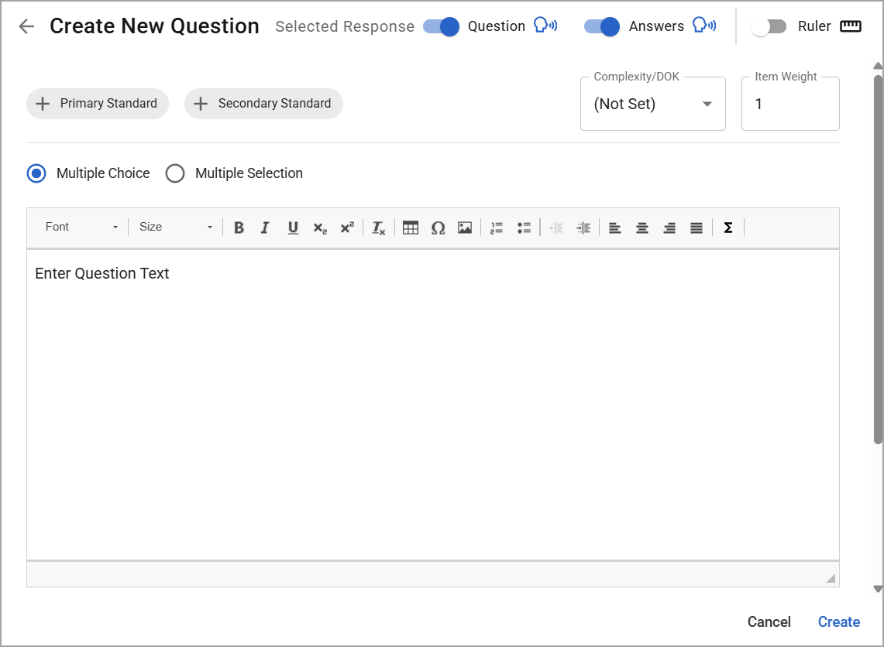The width and height of the screenshot is (884, 647).
Task: Click into the question text editor area
Action: [x=433, y=404]
